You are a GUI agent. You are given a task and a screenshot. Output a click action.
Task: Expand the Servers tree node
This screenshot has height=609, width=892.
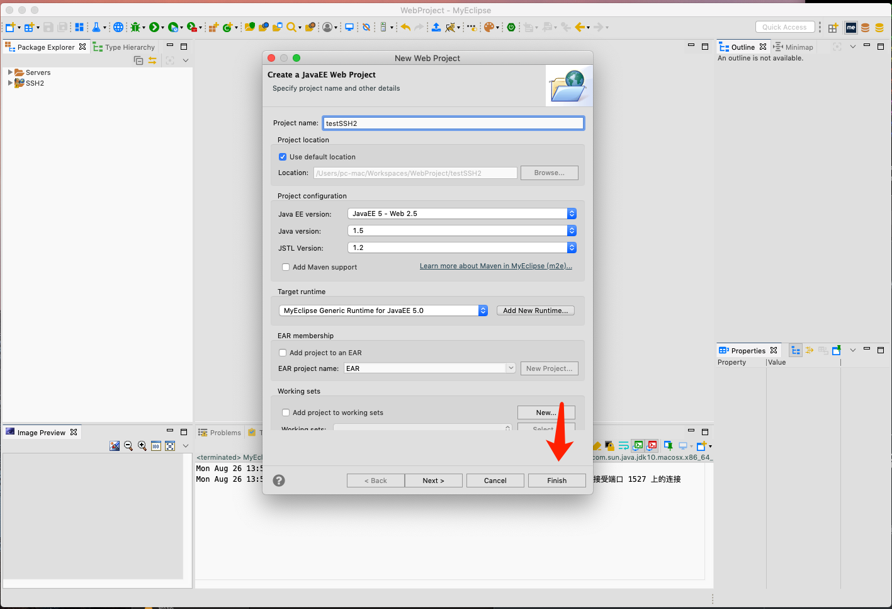click(10, 72)
